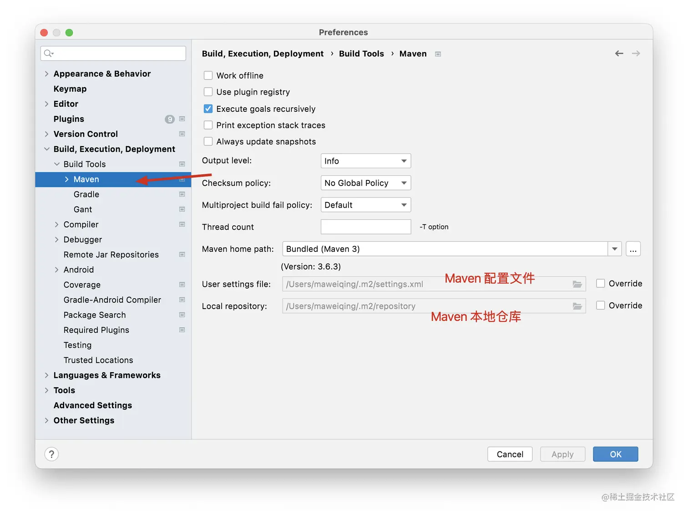Screen dimensions: 688x515
Task: Tick Always update snapshots checkbox
Action: [x=208, y=141]
